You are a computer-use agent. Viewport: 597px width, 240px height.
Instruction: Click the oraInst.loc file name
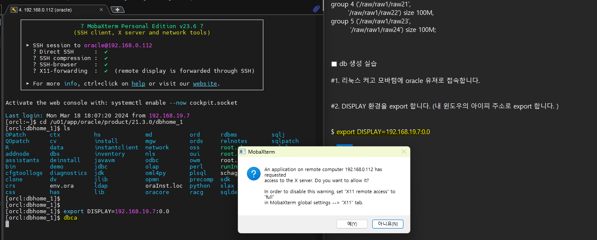[164, 186]
